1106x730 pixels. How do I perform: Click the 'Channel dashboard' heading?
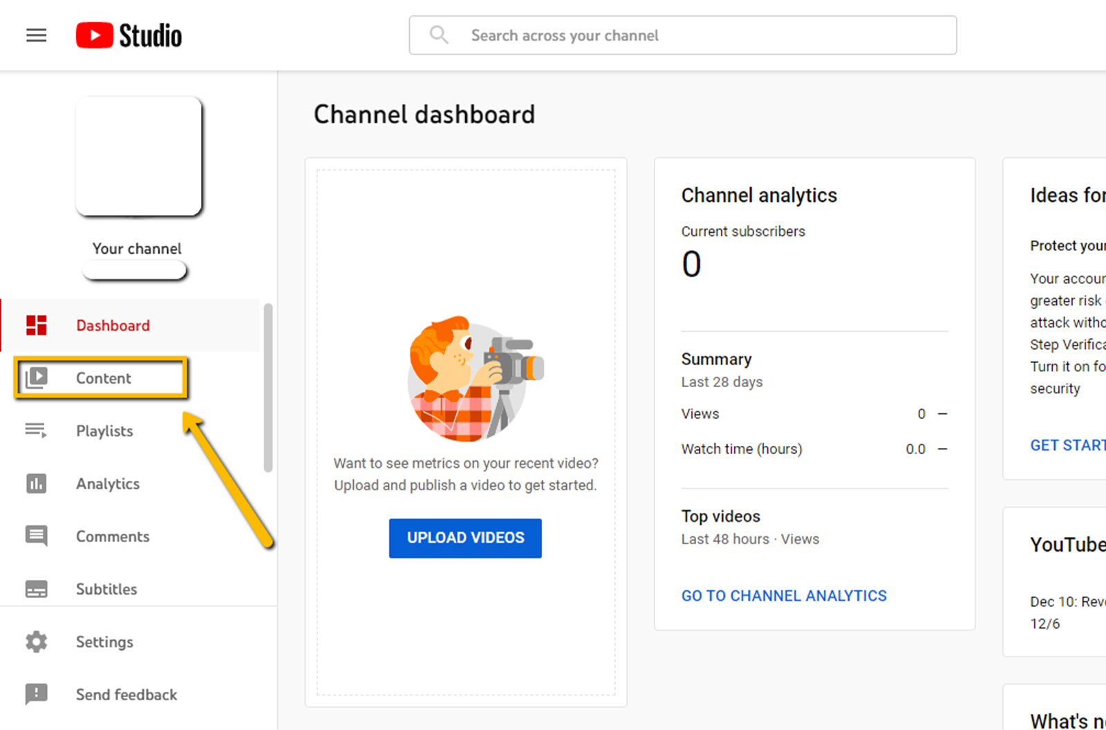(424, 114)
